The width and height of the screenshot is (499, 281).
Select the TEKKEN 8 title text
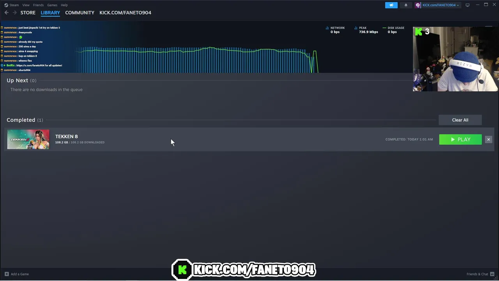[66, 136]
